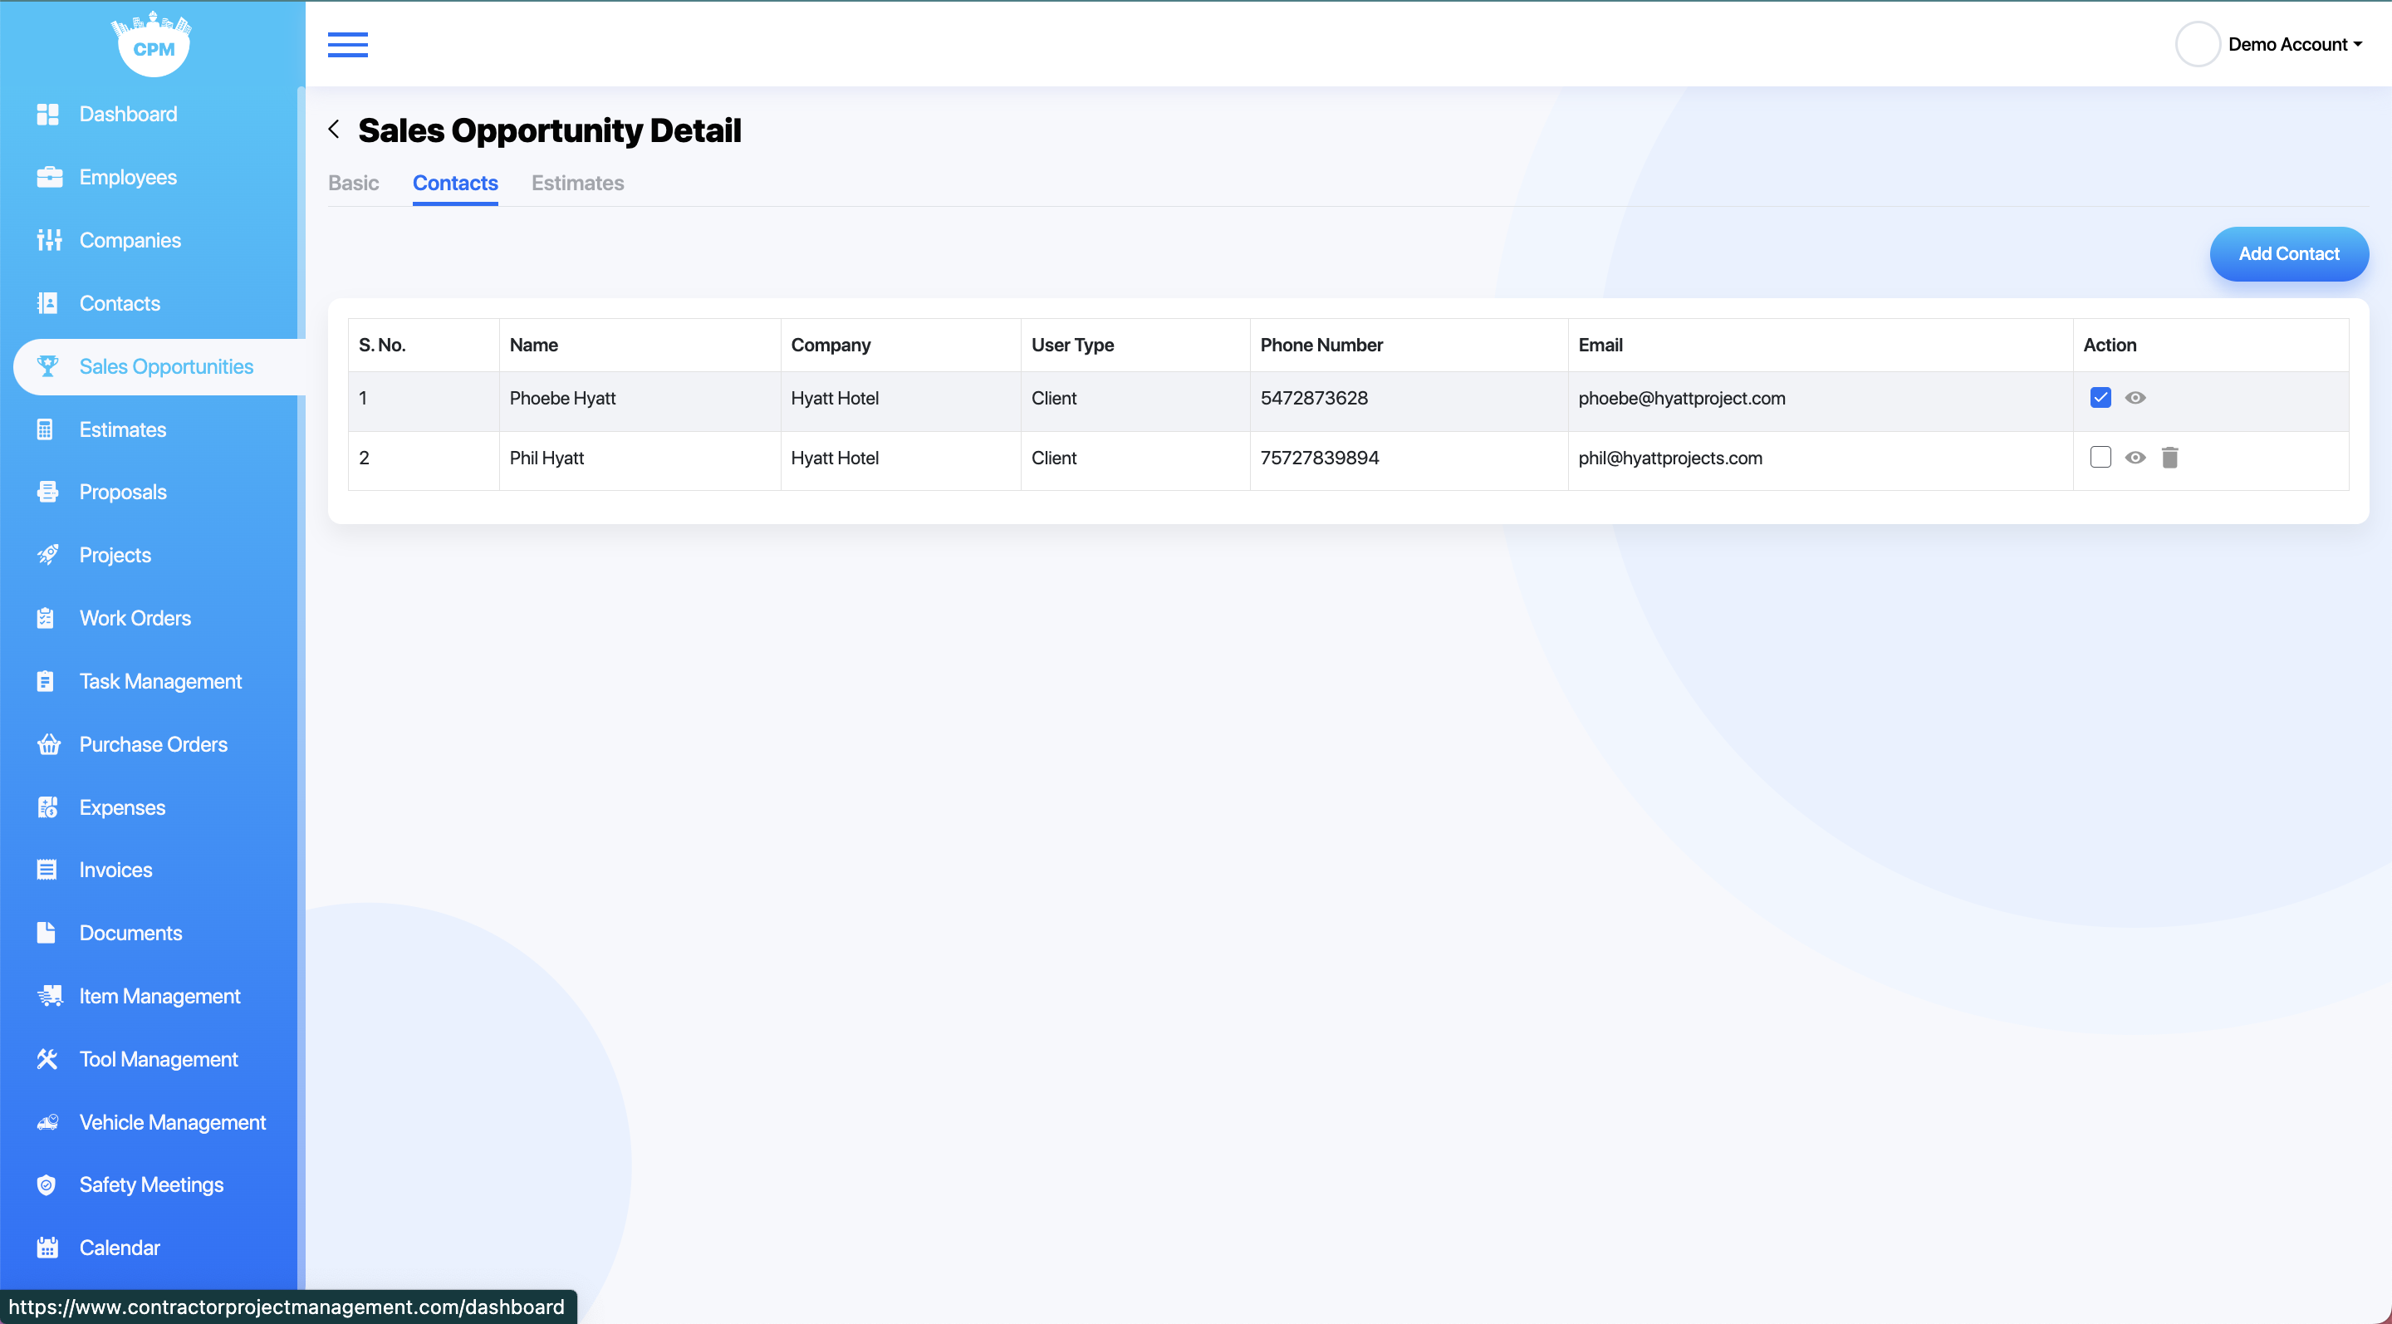Screen dimensions: 2392x1324
Task: Click the CPM logo in the sidebar
Action: point(152,45)
